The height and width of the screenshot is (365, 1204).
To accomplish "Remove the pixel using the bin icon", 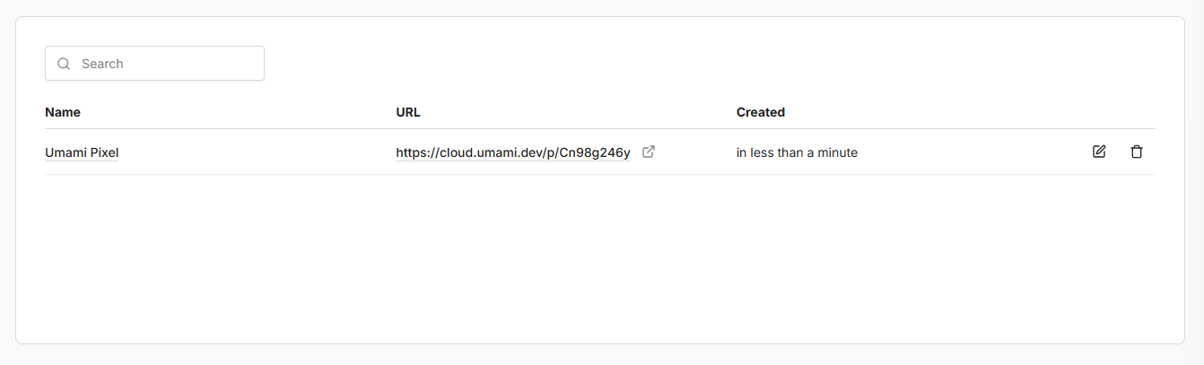I will click(x=1137, y=152).
